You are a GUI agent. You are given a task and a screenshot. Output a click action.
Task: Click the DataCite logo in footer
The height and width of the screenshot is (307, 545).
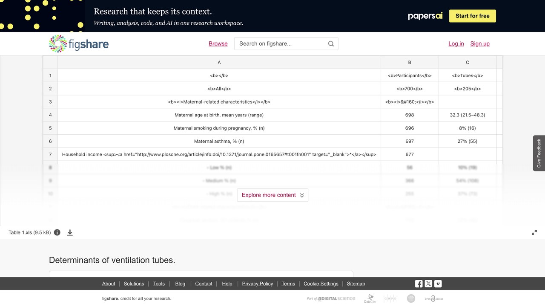[370, 298]
